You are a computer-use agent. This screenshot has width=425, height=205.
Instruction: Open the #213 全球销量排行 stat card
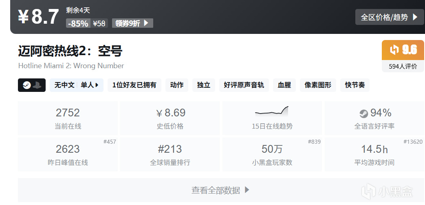[x=170, y=154]
